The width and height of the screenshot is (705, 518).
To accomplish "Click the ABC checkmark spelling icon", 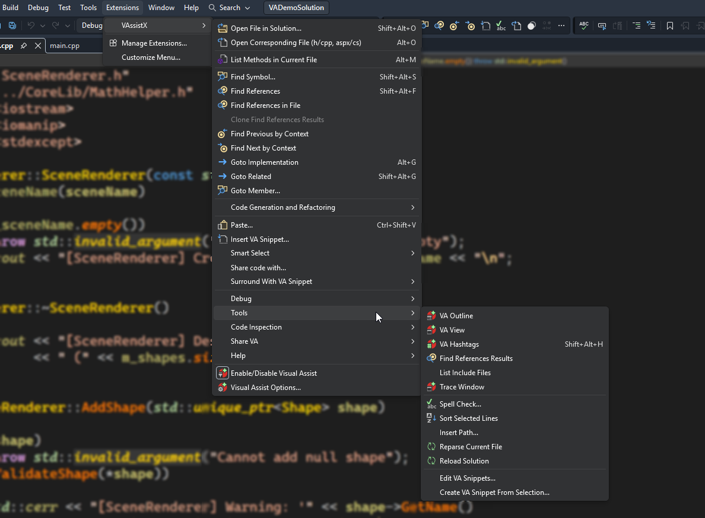I will pyautogui.click(x=583, y=25).
